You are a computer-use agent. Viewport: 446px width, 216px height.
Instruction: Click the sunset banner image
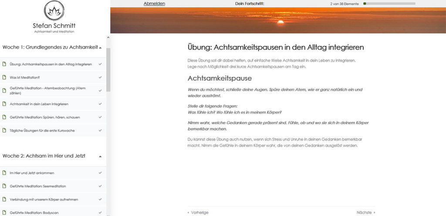[x=278, y=20]
